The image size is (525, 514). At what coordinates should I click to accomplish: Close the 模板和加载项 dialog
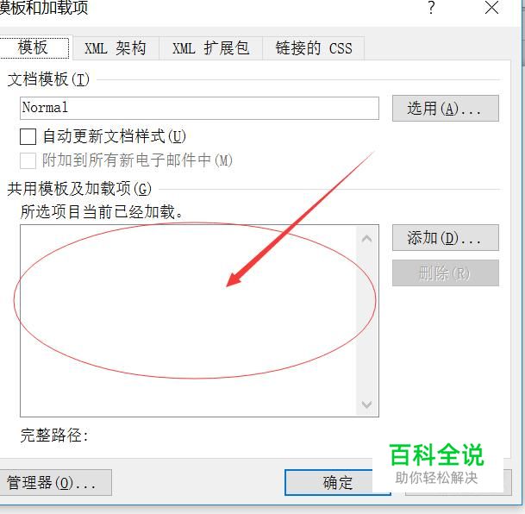coord(491,8)
